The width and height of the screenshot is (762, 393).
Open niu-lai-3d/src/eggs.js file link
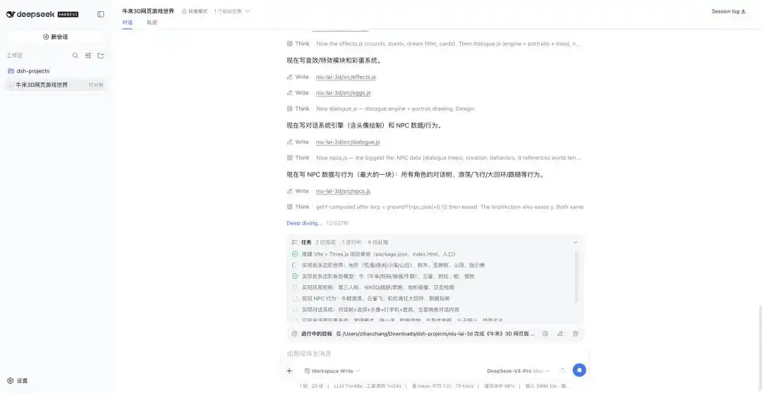tap(343, 93)
